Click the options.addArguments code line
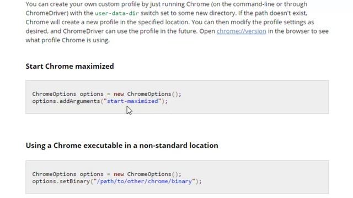 coord(100,101)
